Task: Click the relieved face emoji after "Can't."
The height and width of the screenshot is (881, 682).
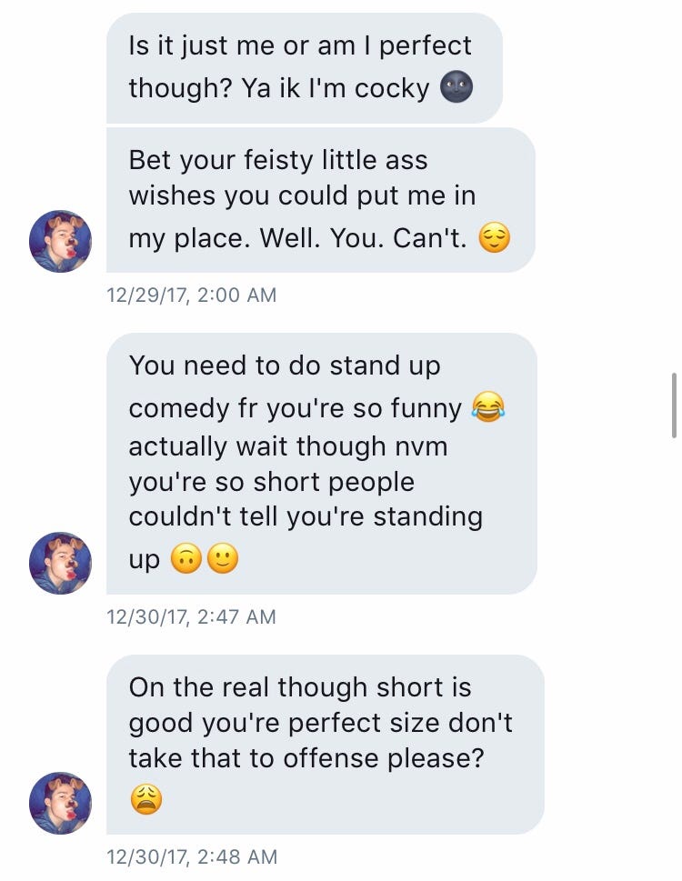Action: [495, 238]
